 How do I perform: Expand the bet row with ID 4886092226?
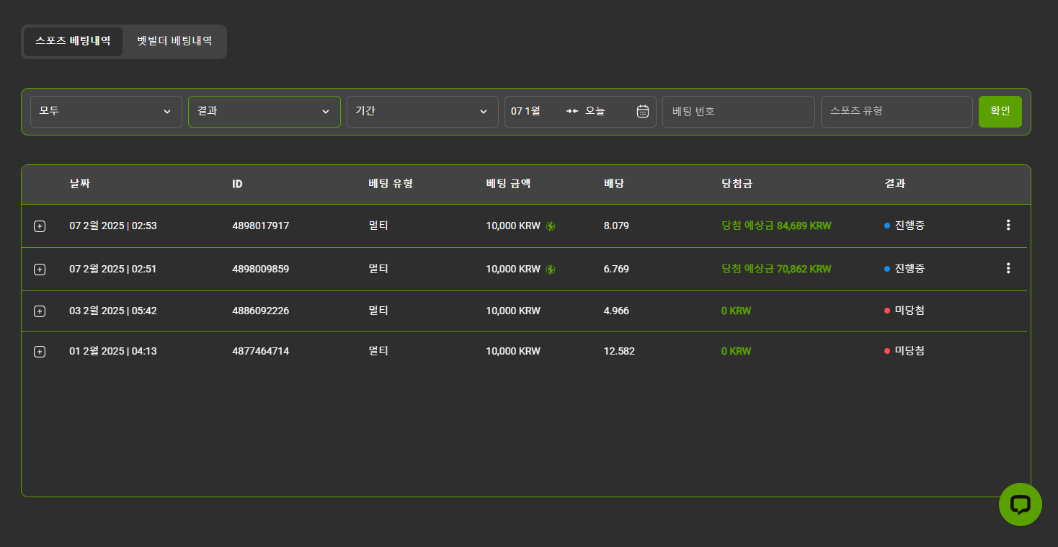coord(40,311)
